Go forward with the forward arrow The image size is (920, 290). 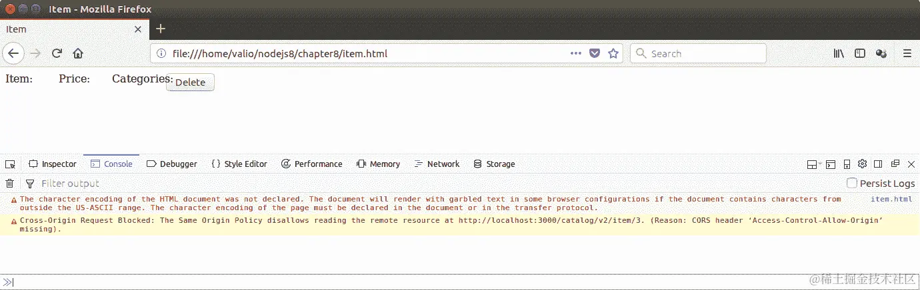tap(36, 54)
